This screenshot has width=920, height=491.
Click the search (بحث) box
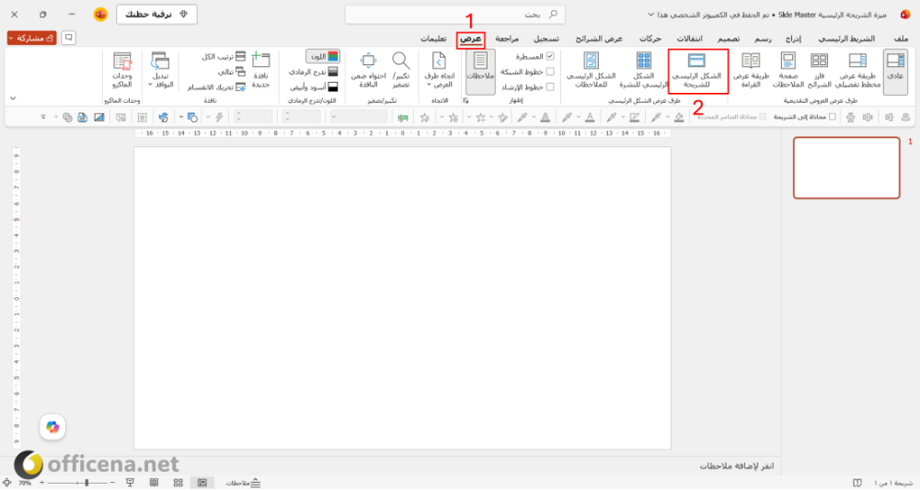455,14
